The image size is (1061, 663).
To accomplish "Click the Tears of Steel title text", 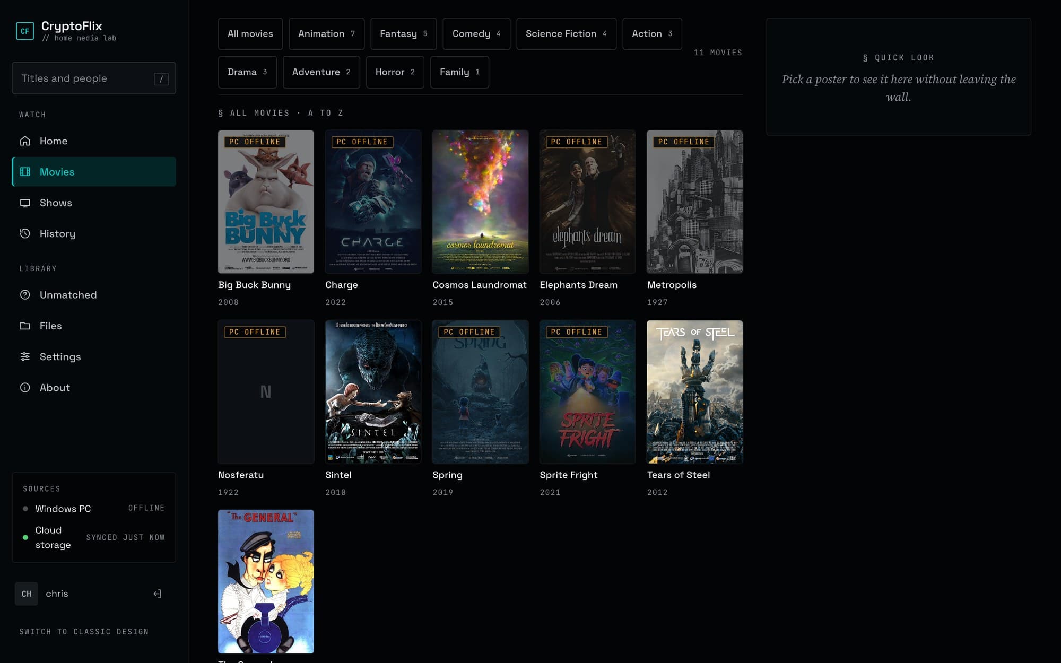I will 678,475.
